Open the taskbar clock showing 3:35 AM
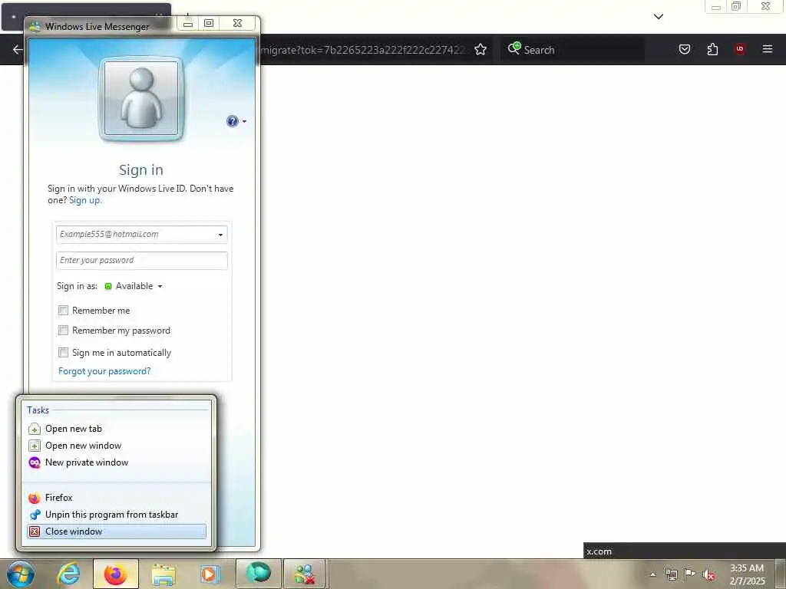 (747, 574)
